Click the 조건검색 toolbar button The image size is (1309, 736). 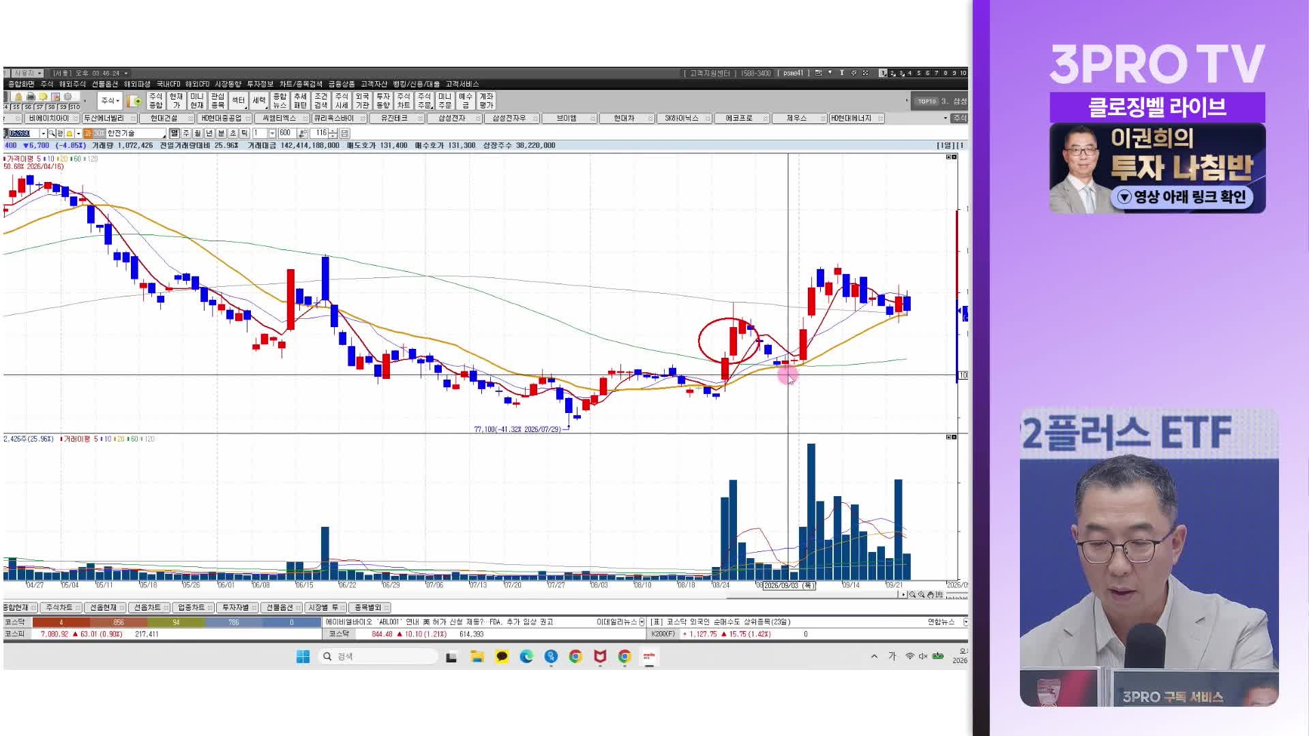321,101
